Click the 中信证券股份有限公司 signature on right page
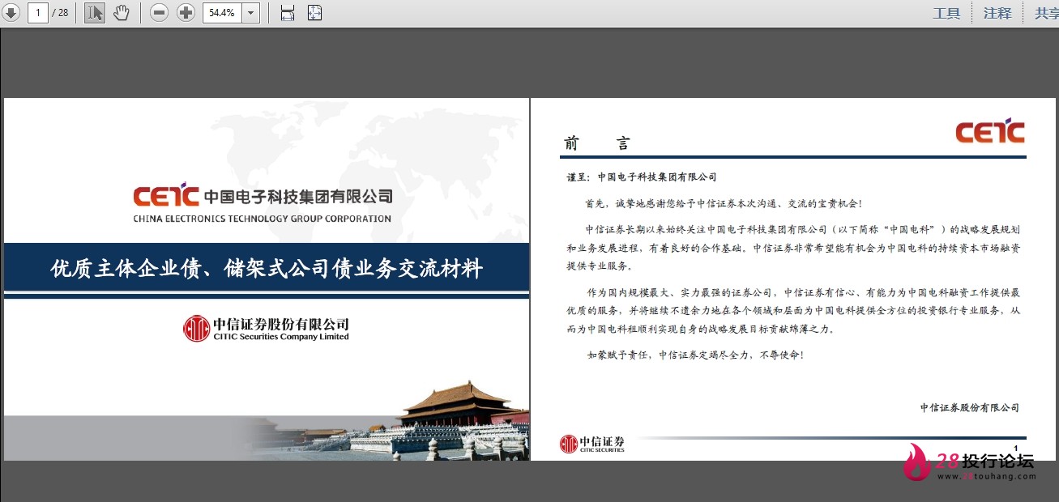 click(970, 407)
